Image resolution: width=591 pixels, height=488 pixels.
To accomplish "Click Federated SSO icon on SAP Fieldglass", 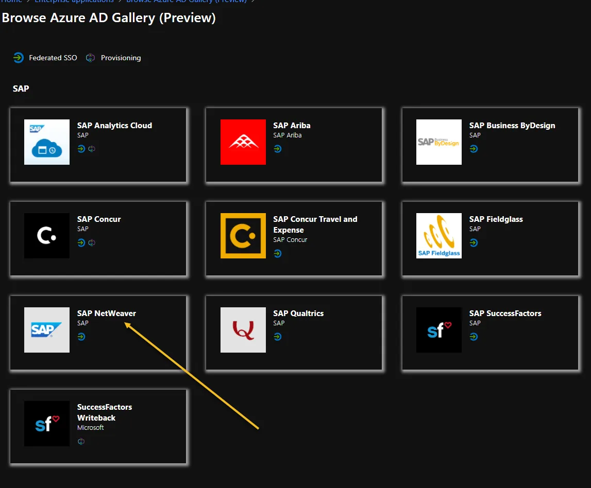I will pos(474,242).
